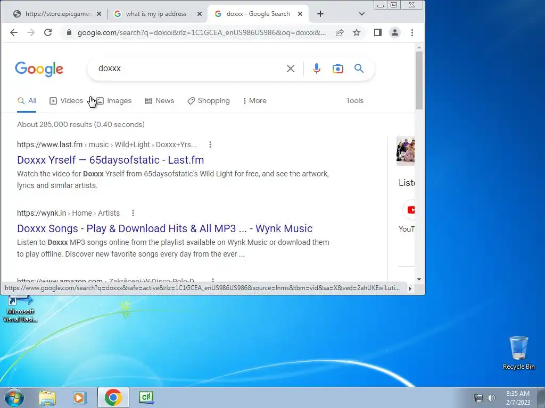The width and height of the screenshot is (545, 408).
Task: Click the network tray icon
Action: click(x=478, y=398)
